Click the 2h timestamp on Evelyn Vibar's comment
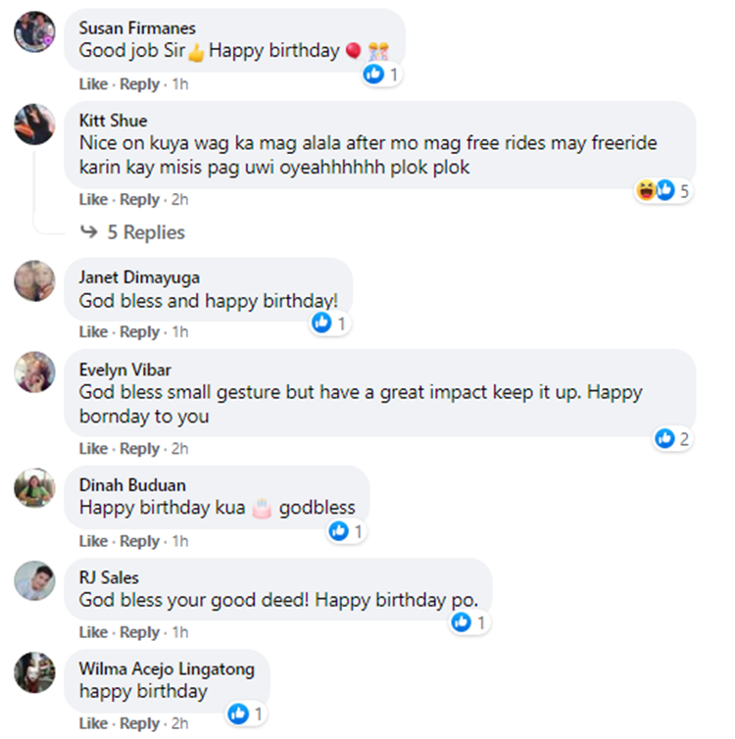The image size is (735, 739). 179,448
